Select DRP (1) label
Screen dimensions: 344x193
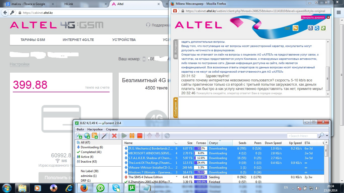pos(86,181)
